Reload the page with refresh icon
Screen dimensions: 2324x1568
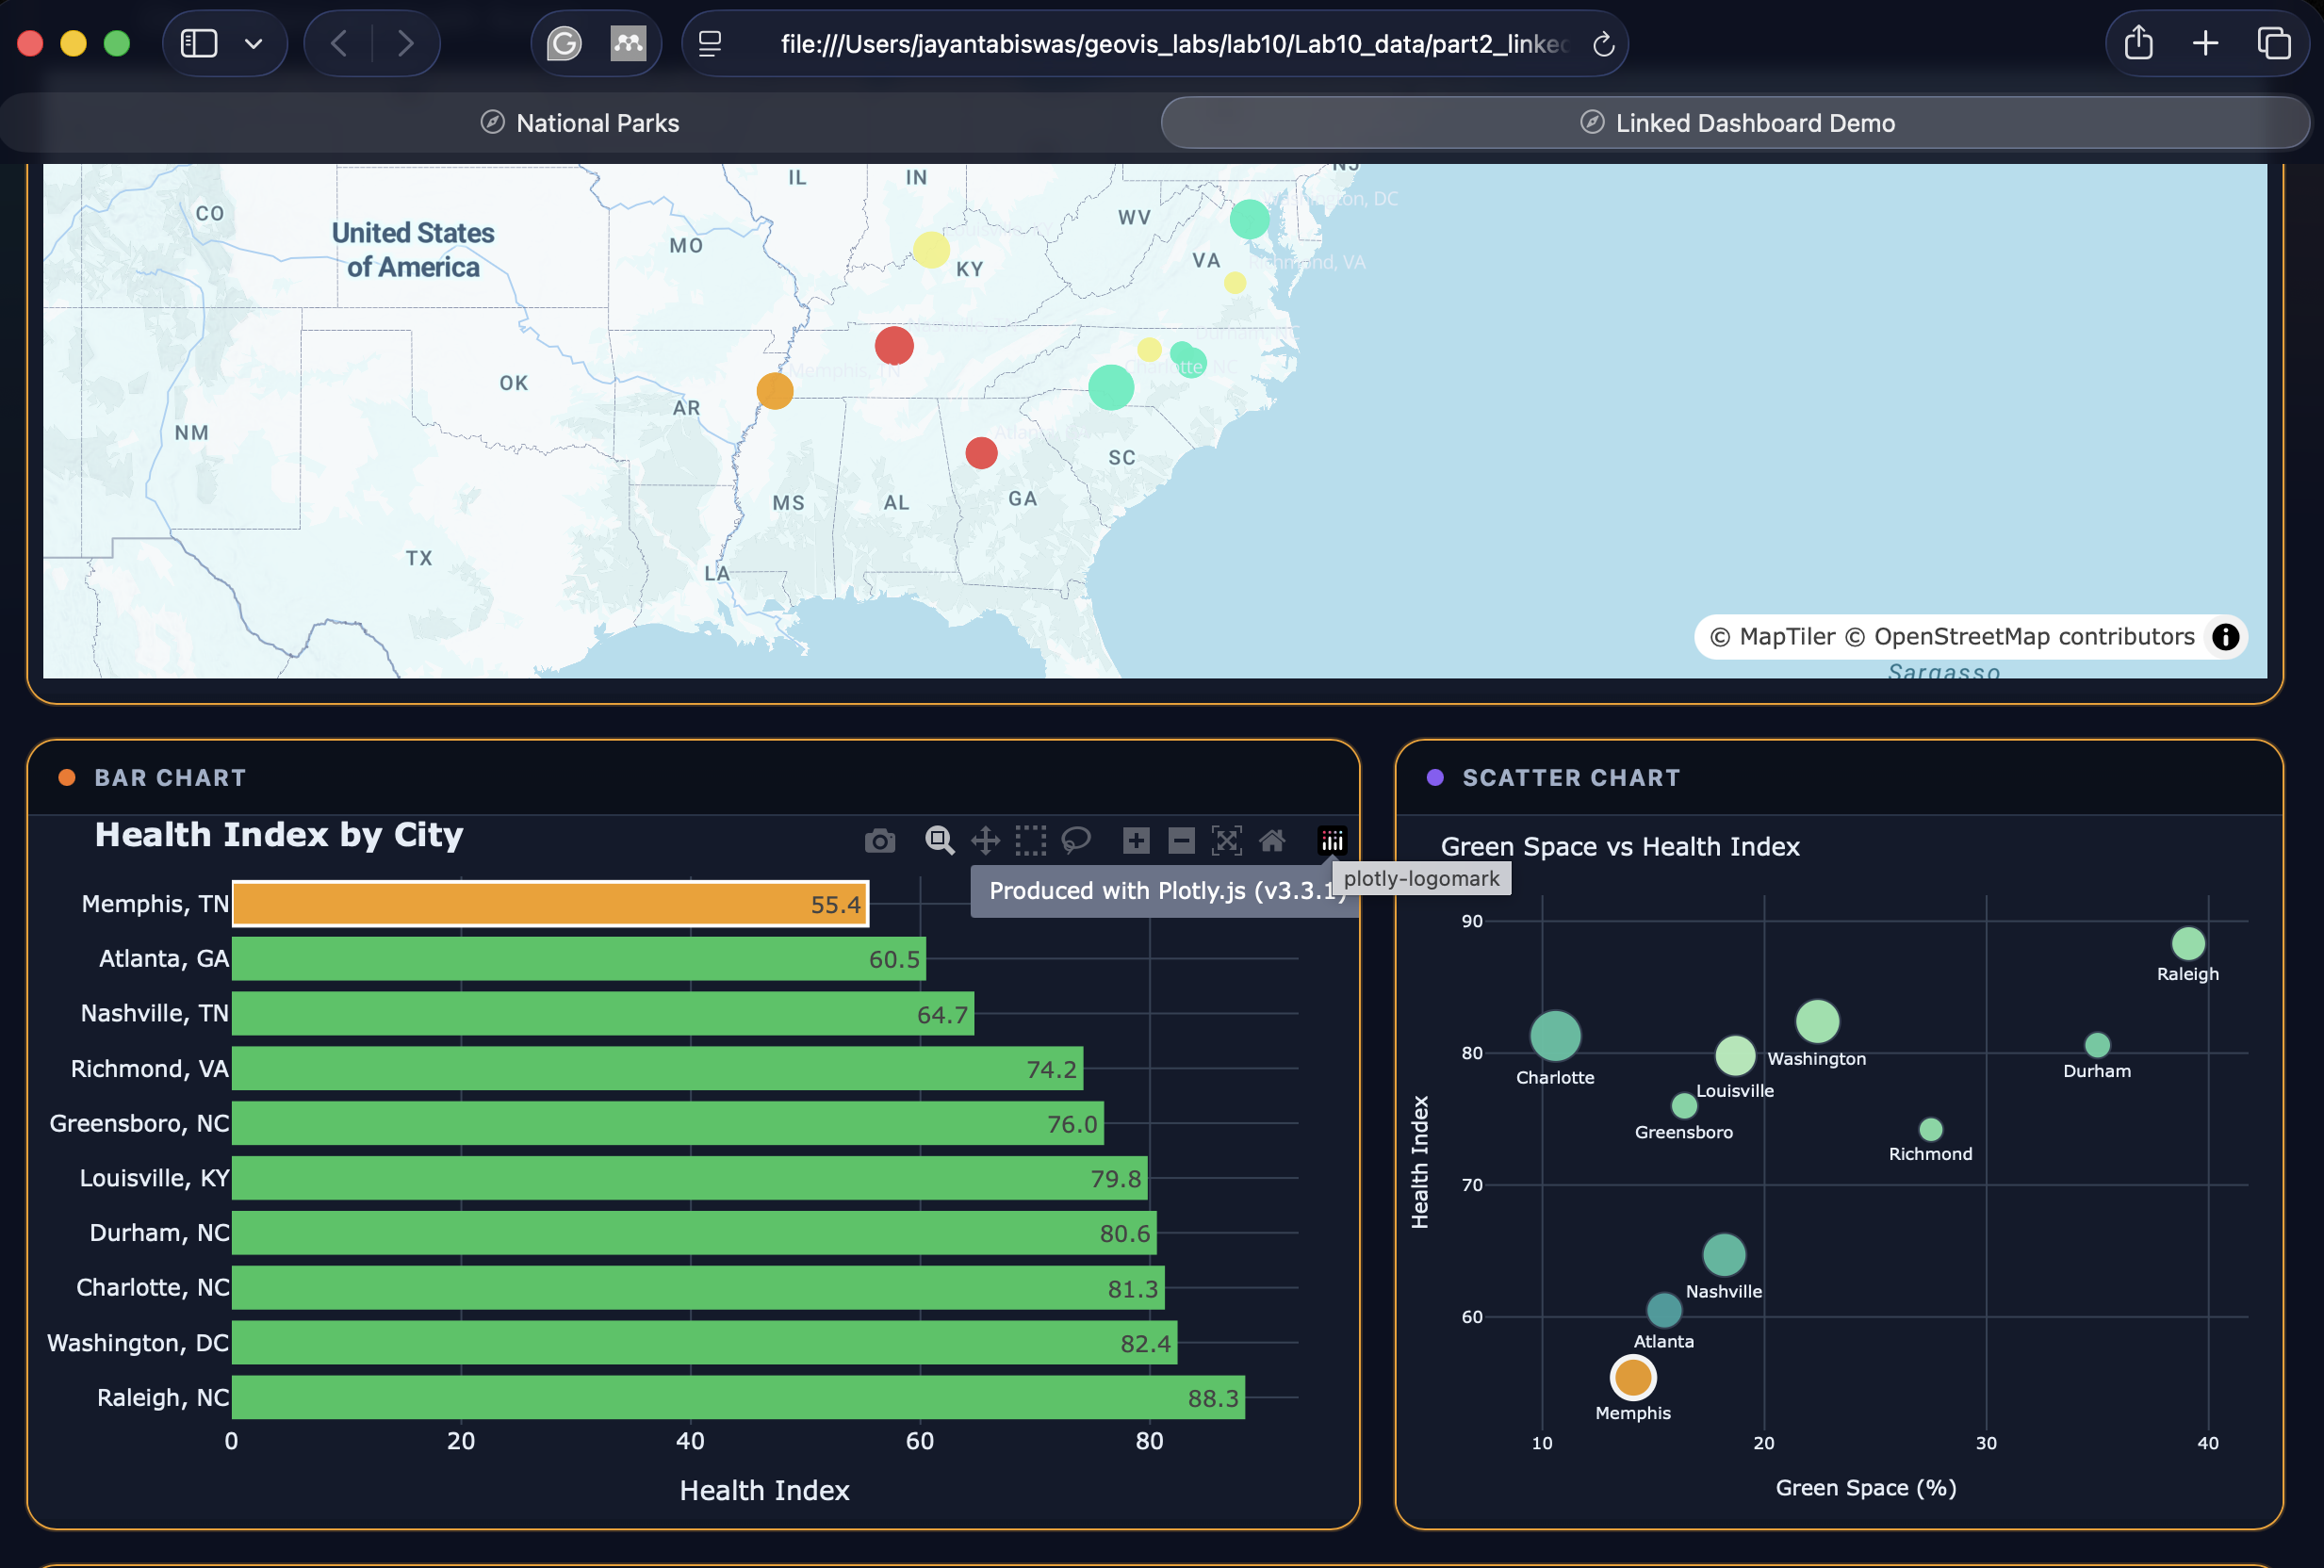[1604, 44]
